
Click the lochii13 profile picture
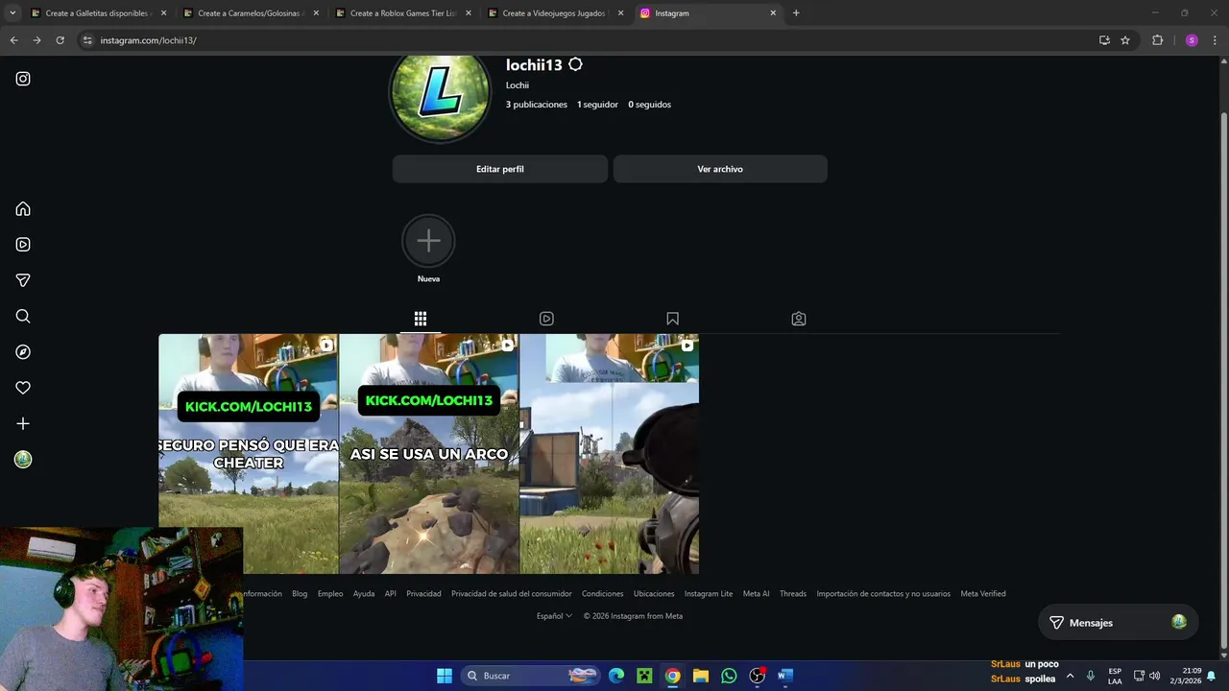(x=440, y=94)
